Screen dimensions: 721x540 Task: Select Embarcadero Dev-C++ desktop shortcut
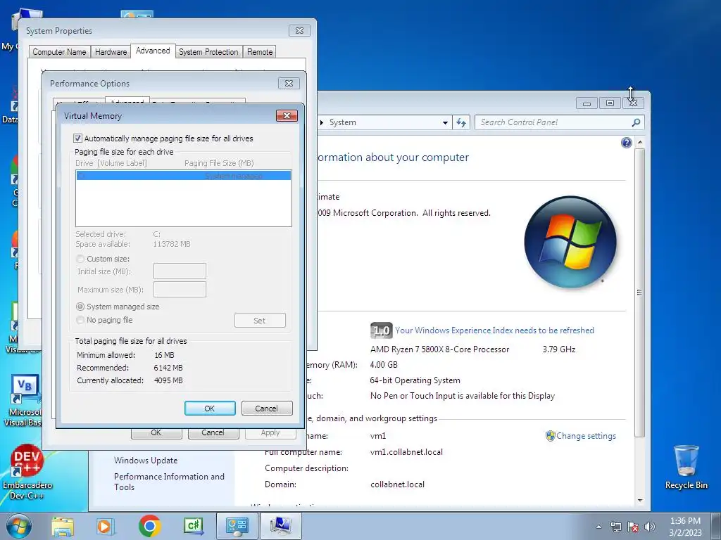(x=27, y=472)
